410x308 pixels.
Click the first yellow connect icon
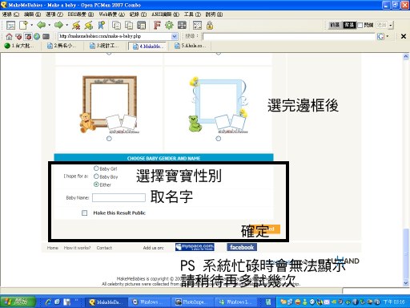[x=76, y=26]
